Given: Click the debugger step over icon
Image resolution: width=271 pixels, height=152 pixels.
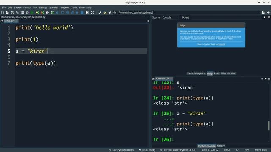Looking at the screenshot, I should point(62,13).
